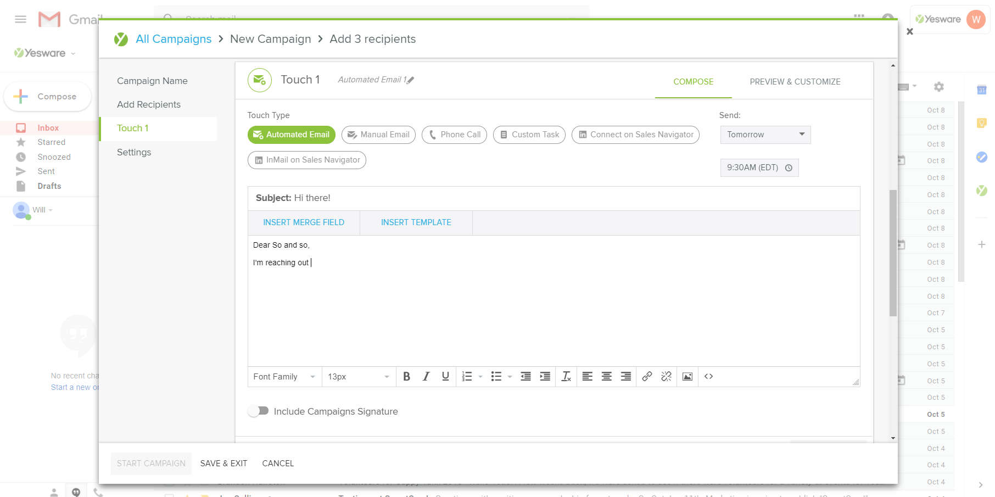Click inside the email body editor

(x=554, y=301)
